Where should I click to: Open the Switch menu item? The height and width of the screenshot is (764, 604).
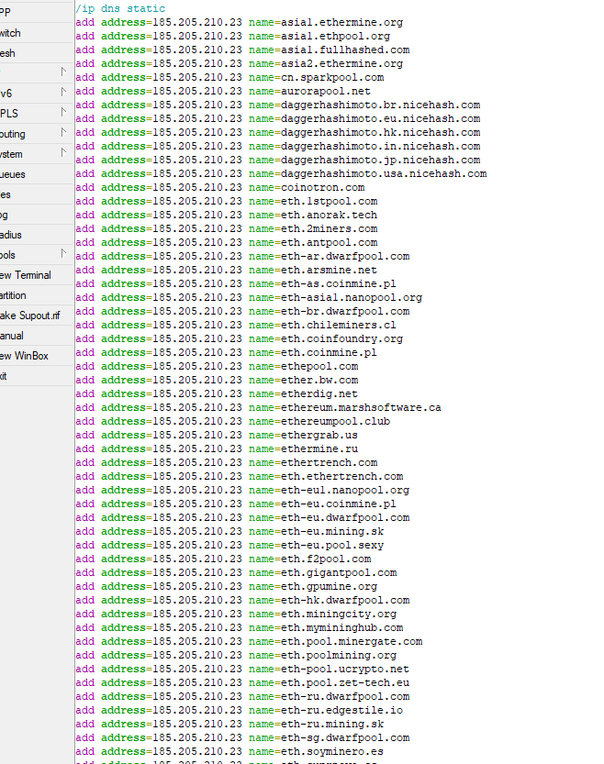point(36,33)
